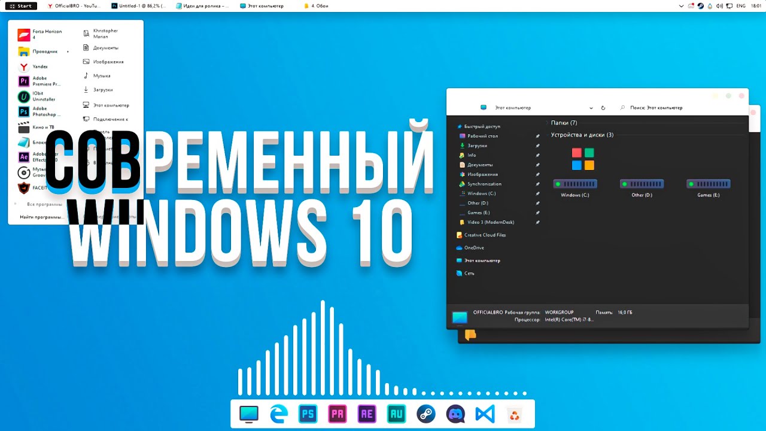Screen dimensions: 766x431
Task: Expand Проводник submenu arrow in Start menu
Action: point(68,51)
